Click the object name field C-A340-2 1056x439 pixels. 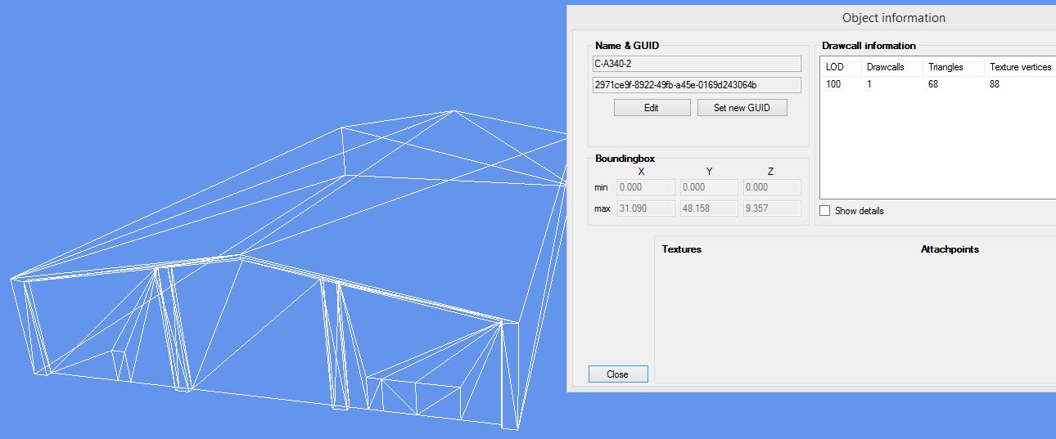(697, 64)
